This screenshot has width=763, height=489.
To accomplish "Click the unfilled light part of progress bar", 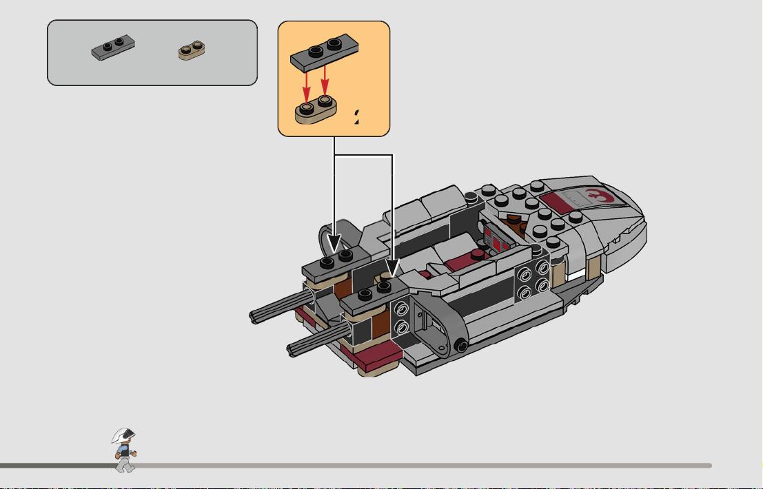I will (423, 466).
